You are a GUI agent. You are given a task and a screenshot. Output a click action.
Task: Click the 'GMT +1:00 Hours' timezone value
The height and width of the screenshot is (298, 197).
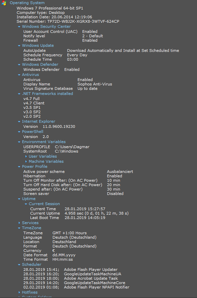(69, 233)
